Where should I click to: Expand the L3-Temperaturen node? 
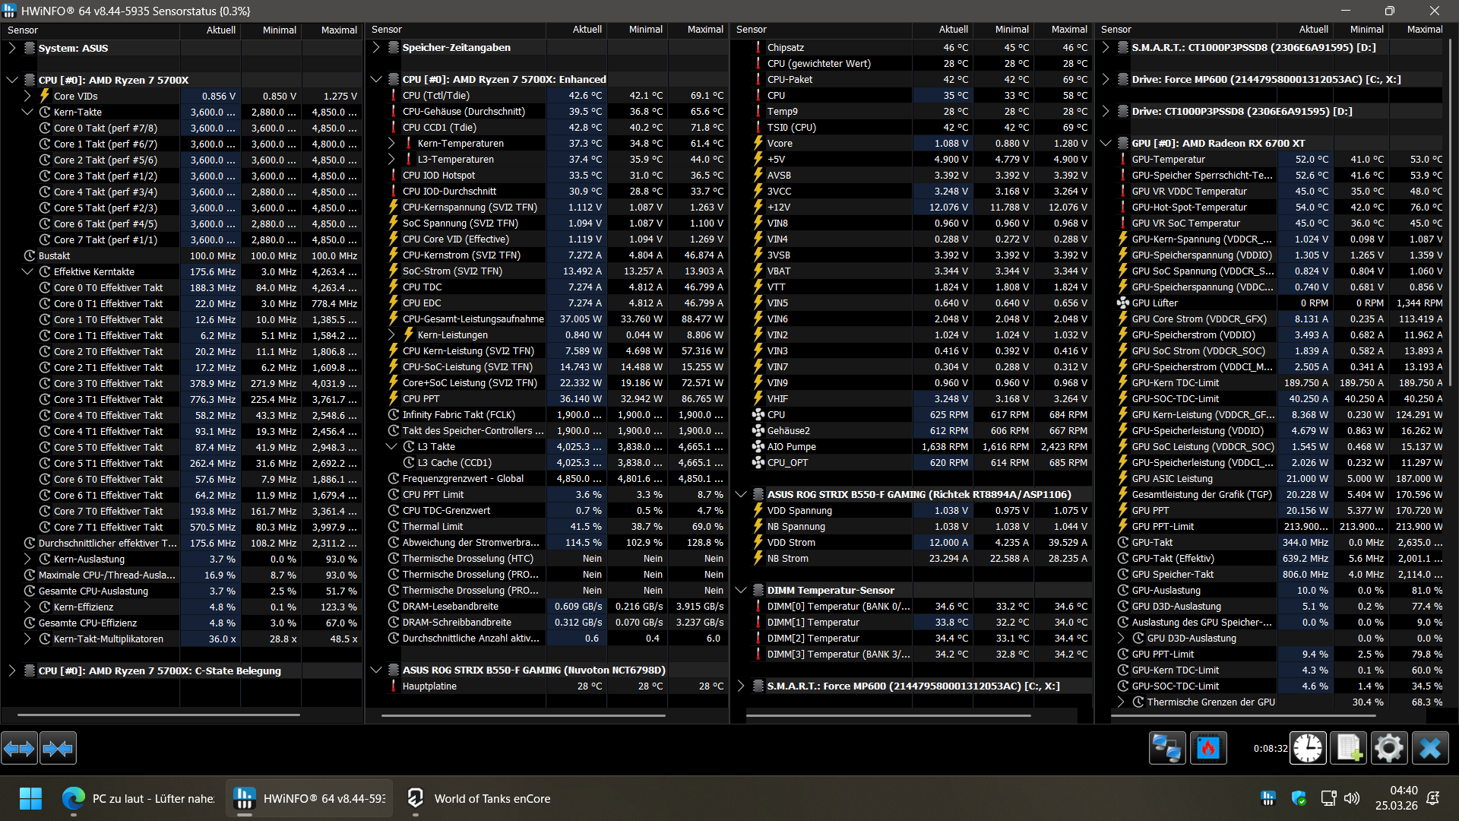coord(391,159)
